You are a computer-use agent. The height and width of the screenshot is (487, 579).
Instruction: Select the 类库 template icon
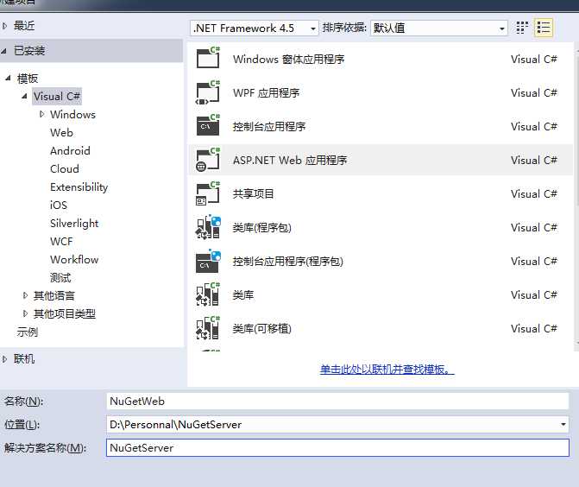208,294
